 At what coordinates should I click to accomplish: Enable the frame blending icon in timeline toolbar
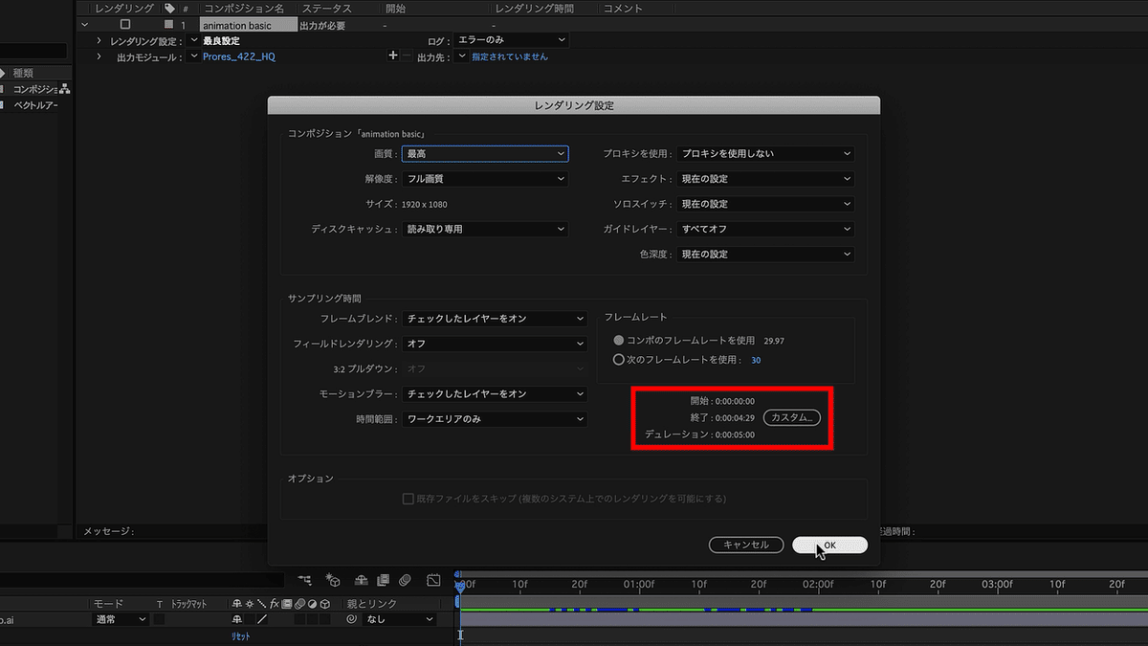click(x=383, y=580)
